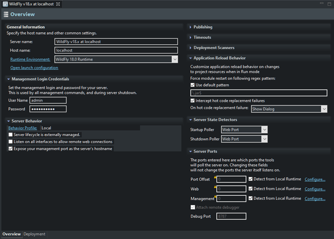334x239 pixels.
Task: Click the WildFly server icon in editor tab
Action: (x=5, y=4)
